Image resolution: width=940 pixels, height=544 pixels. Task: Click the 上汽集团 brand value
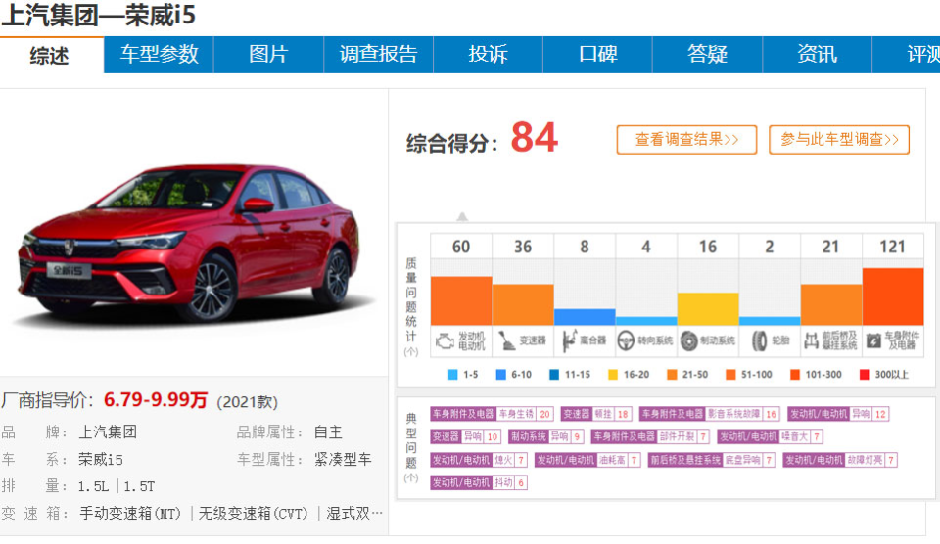point(108,431)
